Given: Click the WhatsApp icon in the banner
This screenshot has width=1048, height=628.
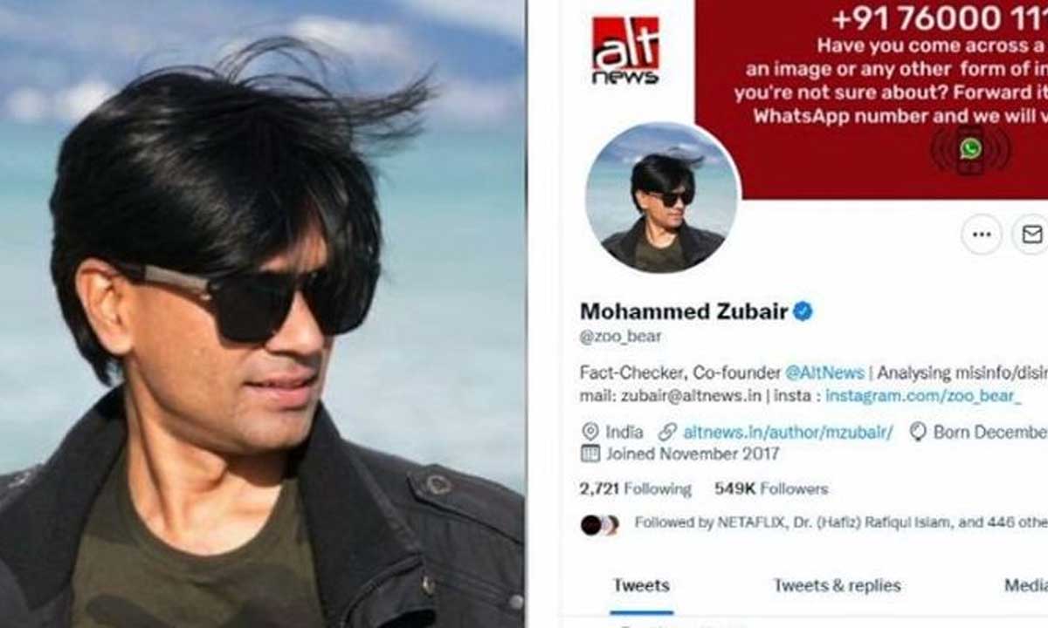Looking at the screenshot, I should click(x=970, y=148).
